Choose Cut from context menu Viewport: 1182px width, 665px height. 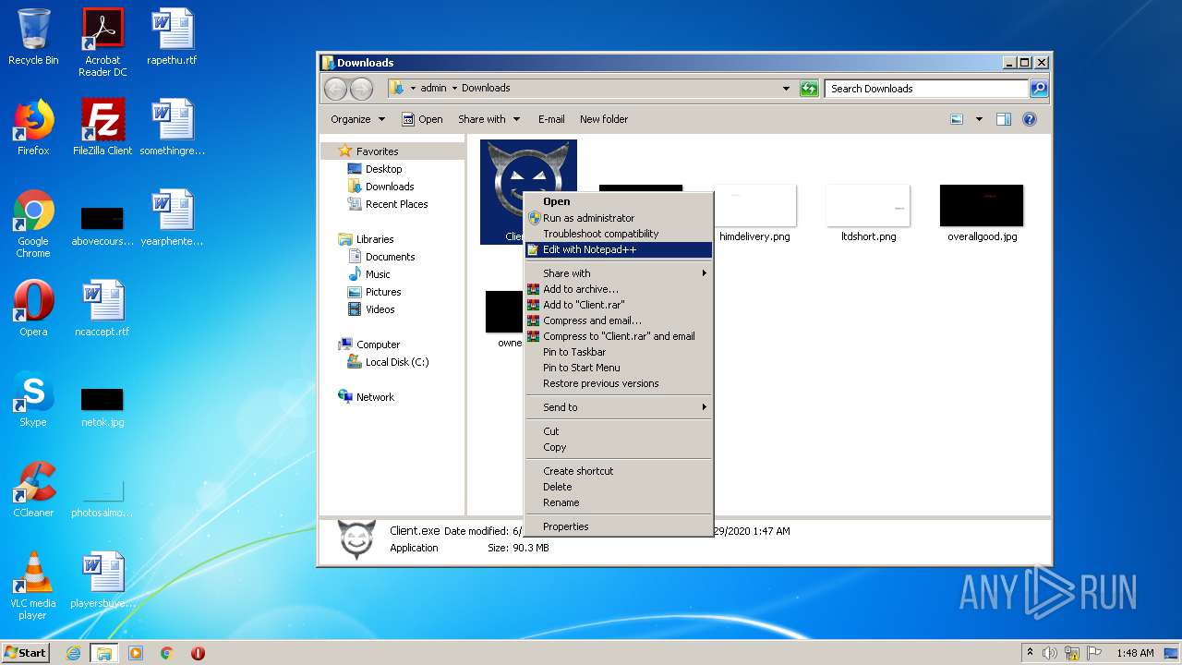(619, 431)
